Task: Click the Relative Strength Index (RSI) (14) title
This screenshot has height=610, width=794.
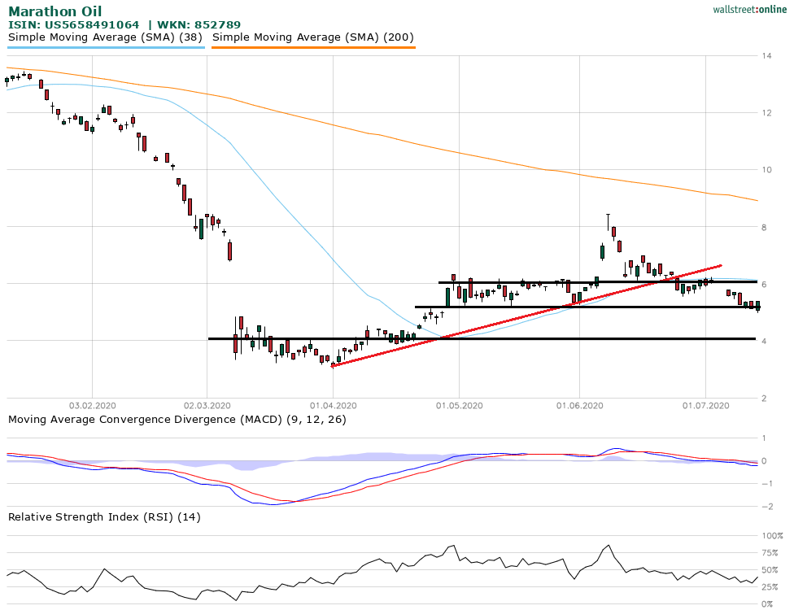Action: point(104,516)
